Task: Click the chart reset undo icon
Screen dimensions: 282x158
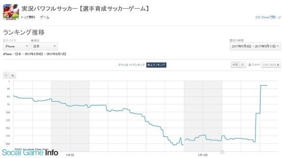Action: pyautogui.click(x=6, y=75)
